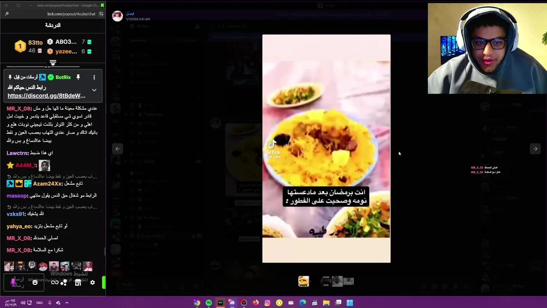Click the pink gift icon next to 46

pos(40,51)
